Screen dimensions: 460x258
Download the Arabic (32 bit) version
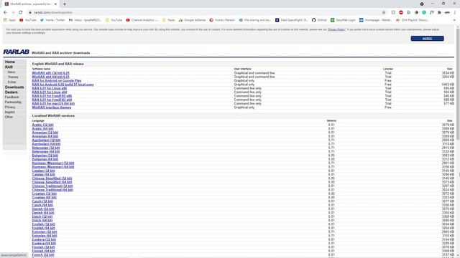[x=43, y=125]
